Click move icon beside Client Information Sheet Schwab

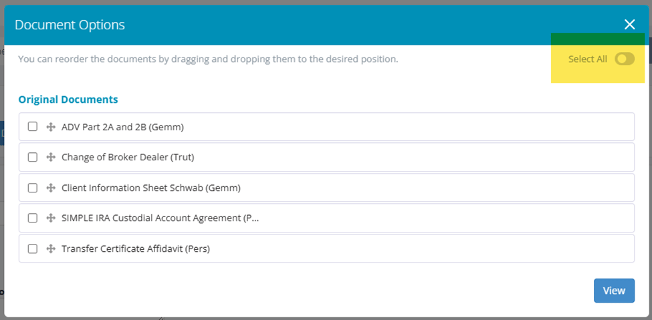(51, 188)
